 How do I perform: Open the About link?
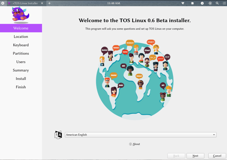(135, 144)
